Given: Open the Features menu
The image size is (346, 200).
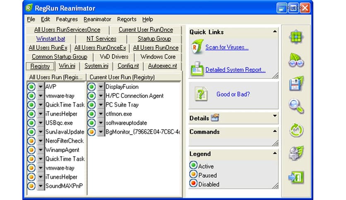Looking at the screenshot, I should (x=67, y=19).
